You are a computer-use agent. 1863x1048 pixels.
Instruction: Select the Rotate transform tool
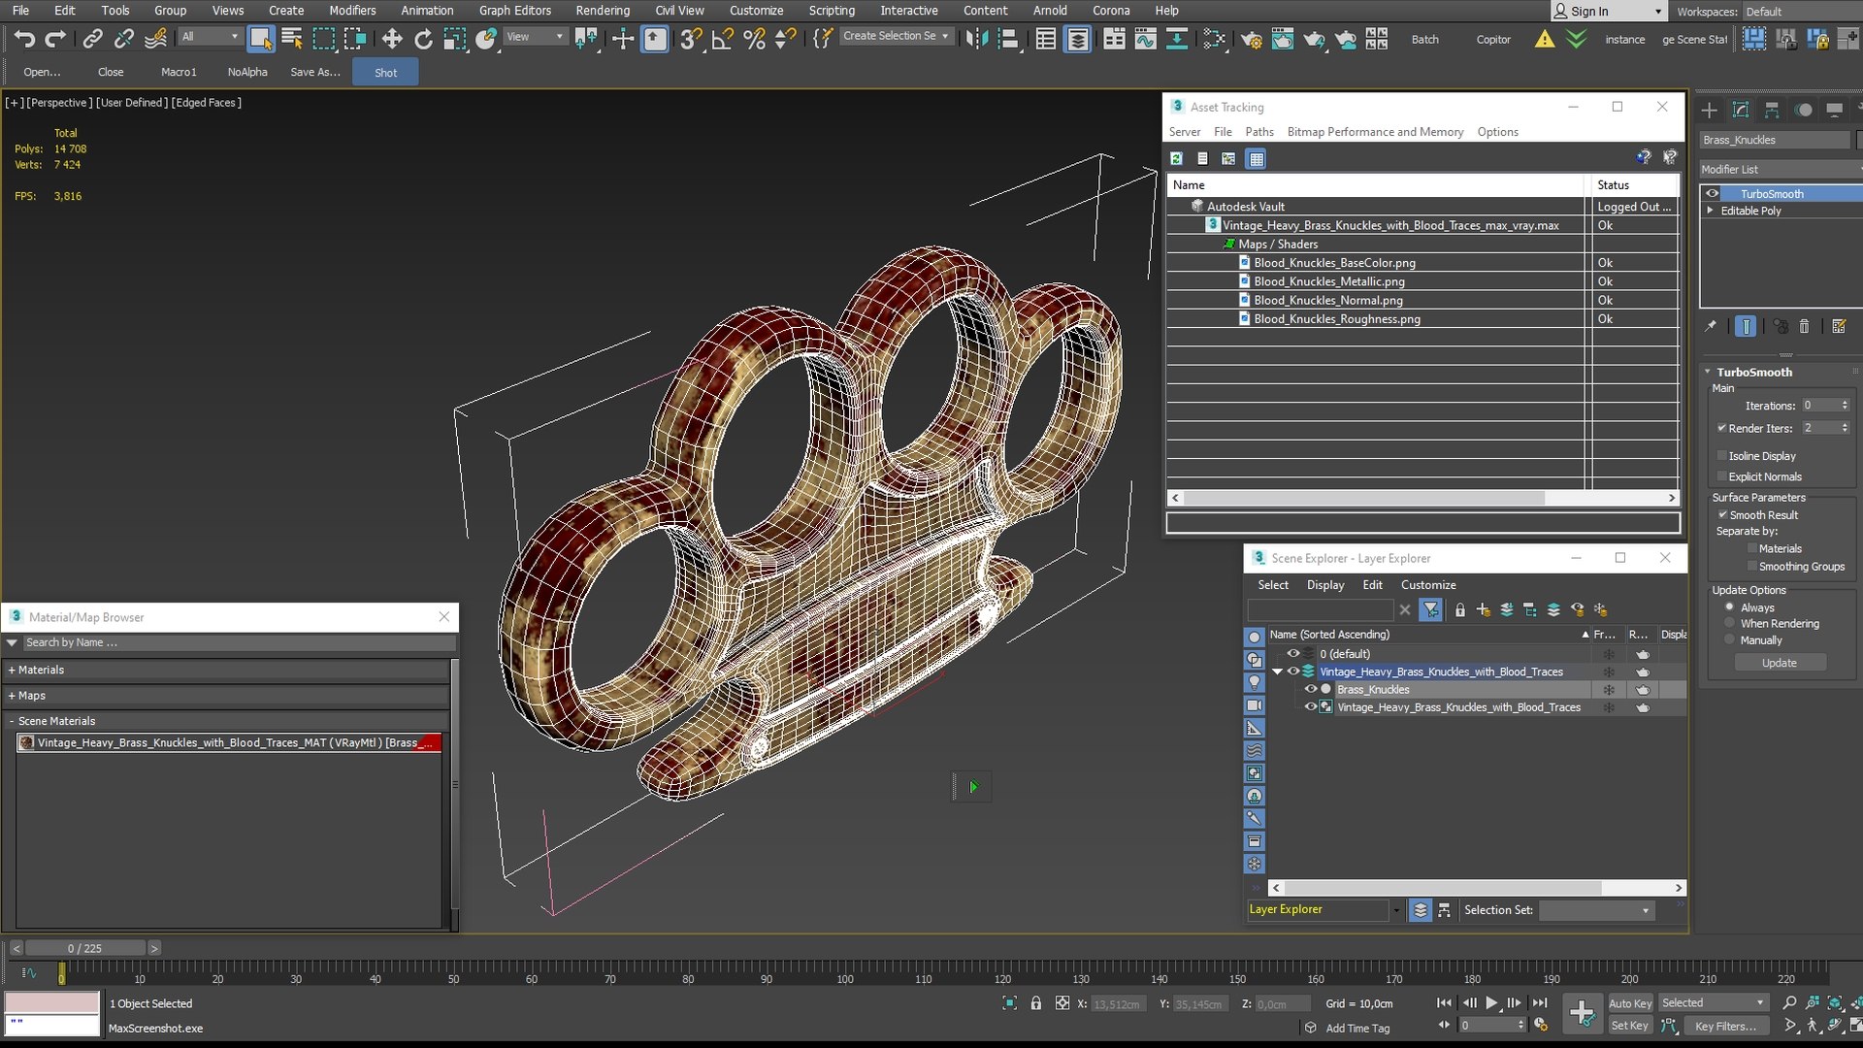(x=423, y=39)
